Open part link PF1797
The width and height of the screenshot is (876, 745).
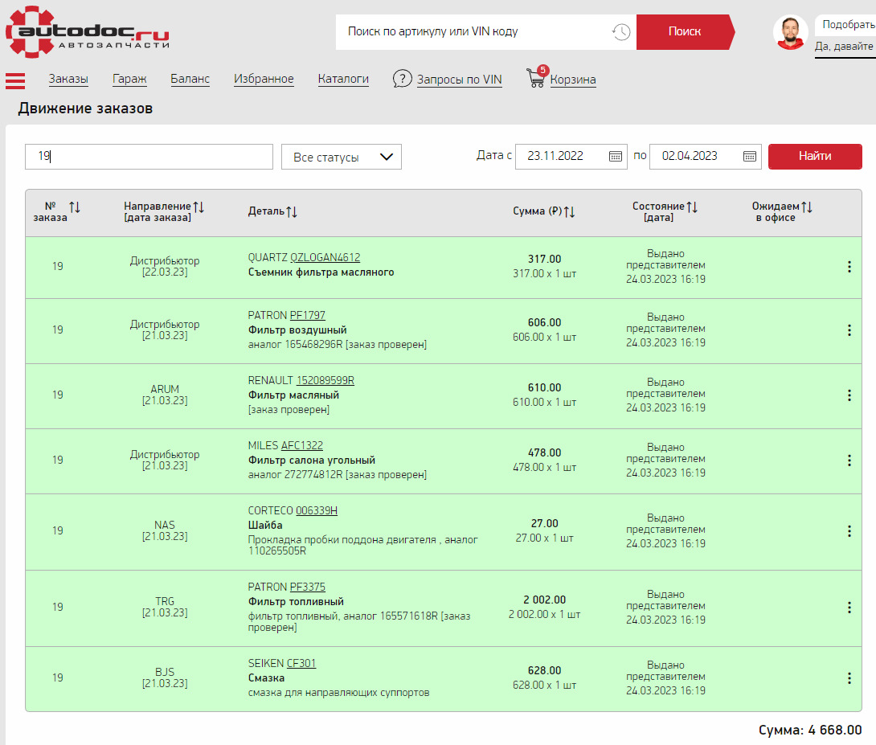coord(307,316)
